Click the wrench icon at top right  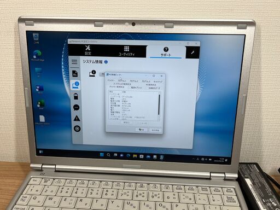[x=192, y=52]
